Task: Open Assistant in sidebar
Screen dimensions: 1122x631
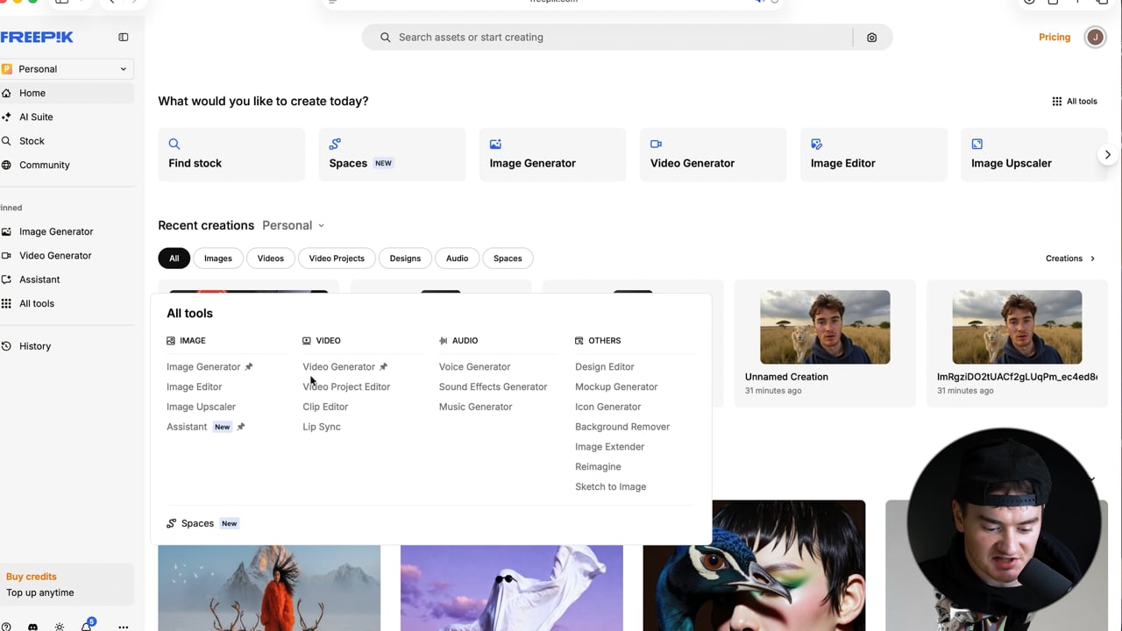Action: pos(67,280)
